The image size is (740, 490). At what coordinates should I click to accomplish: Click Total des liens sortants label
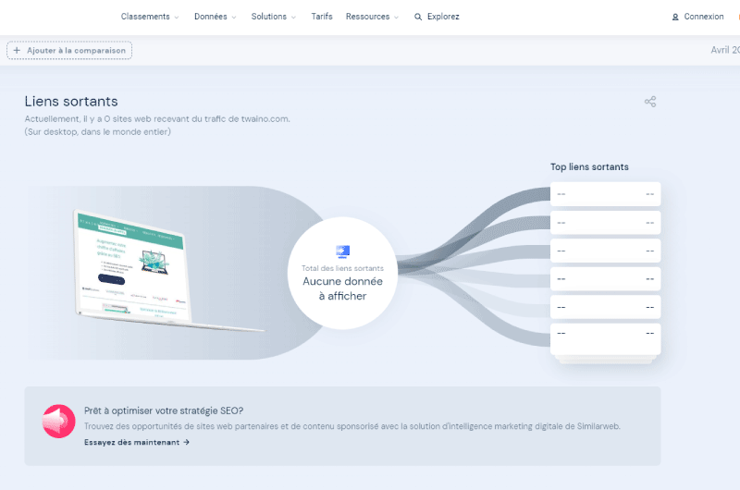pos(342,268)
